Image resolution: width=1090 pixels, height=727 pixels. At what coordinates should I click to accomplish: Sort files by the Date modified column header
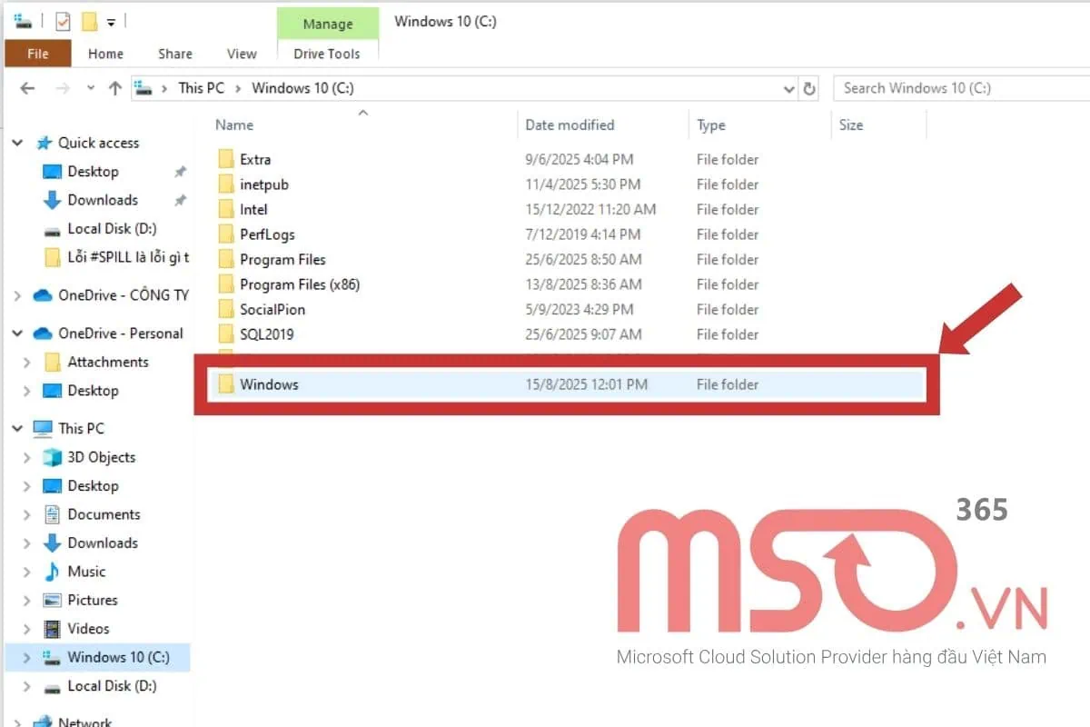570,124
